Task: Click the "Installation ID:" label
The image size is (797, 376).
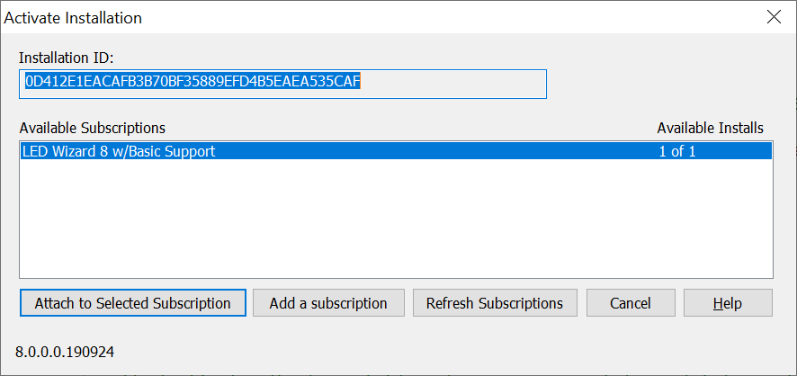Action: pyautogui.click(x=66, y=58)
